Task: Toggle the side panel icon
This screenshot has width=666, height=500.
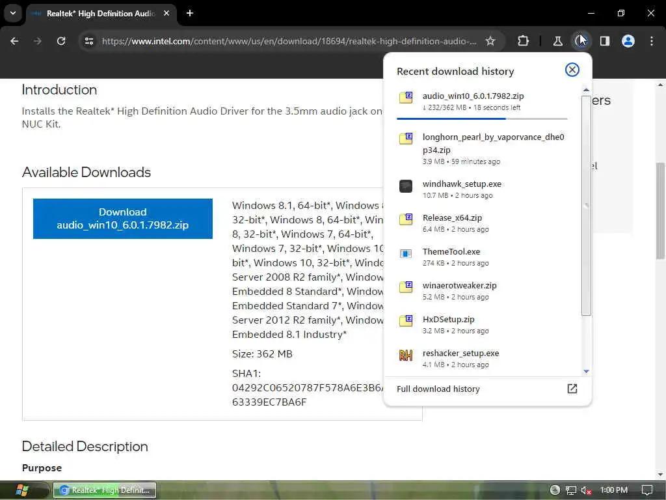Action: [605, 41]
